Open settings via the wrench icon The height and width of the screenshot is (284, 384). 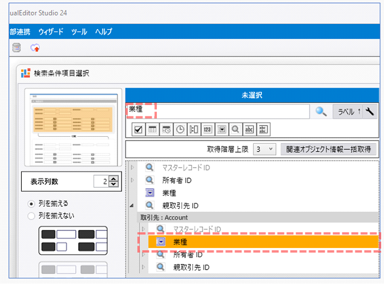click(370, 112)
